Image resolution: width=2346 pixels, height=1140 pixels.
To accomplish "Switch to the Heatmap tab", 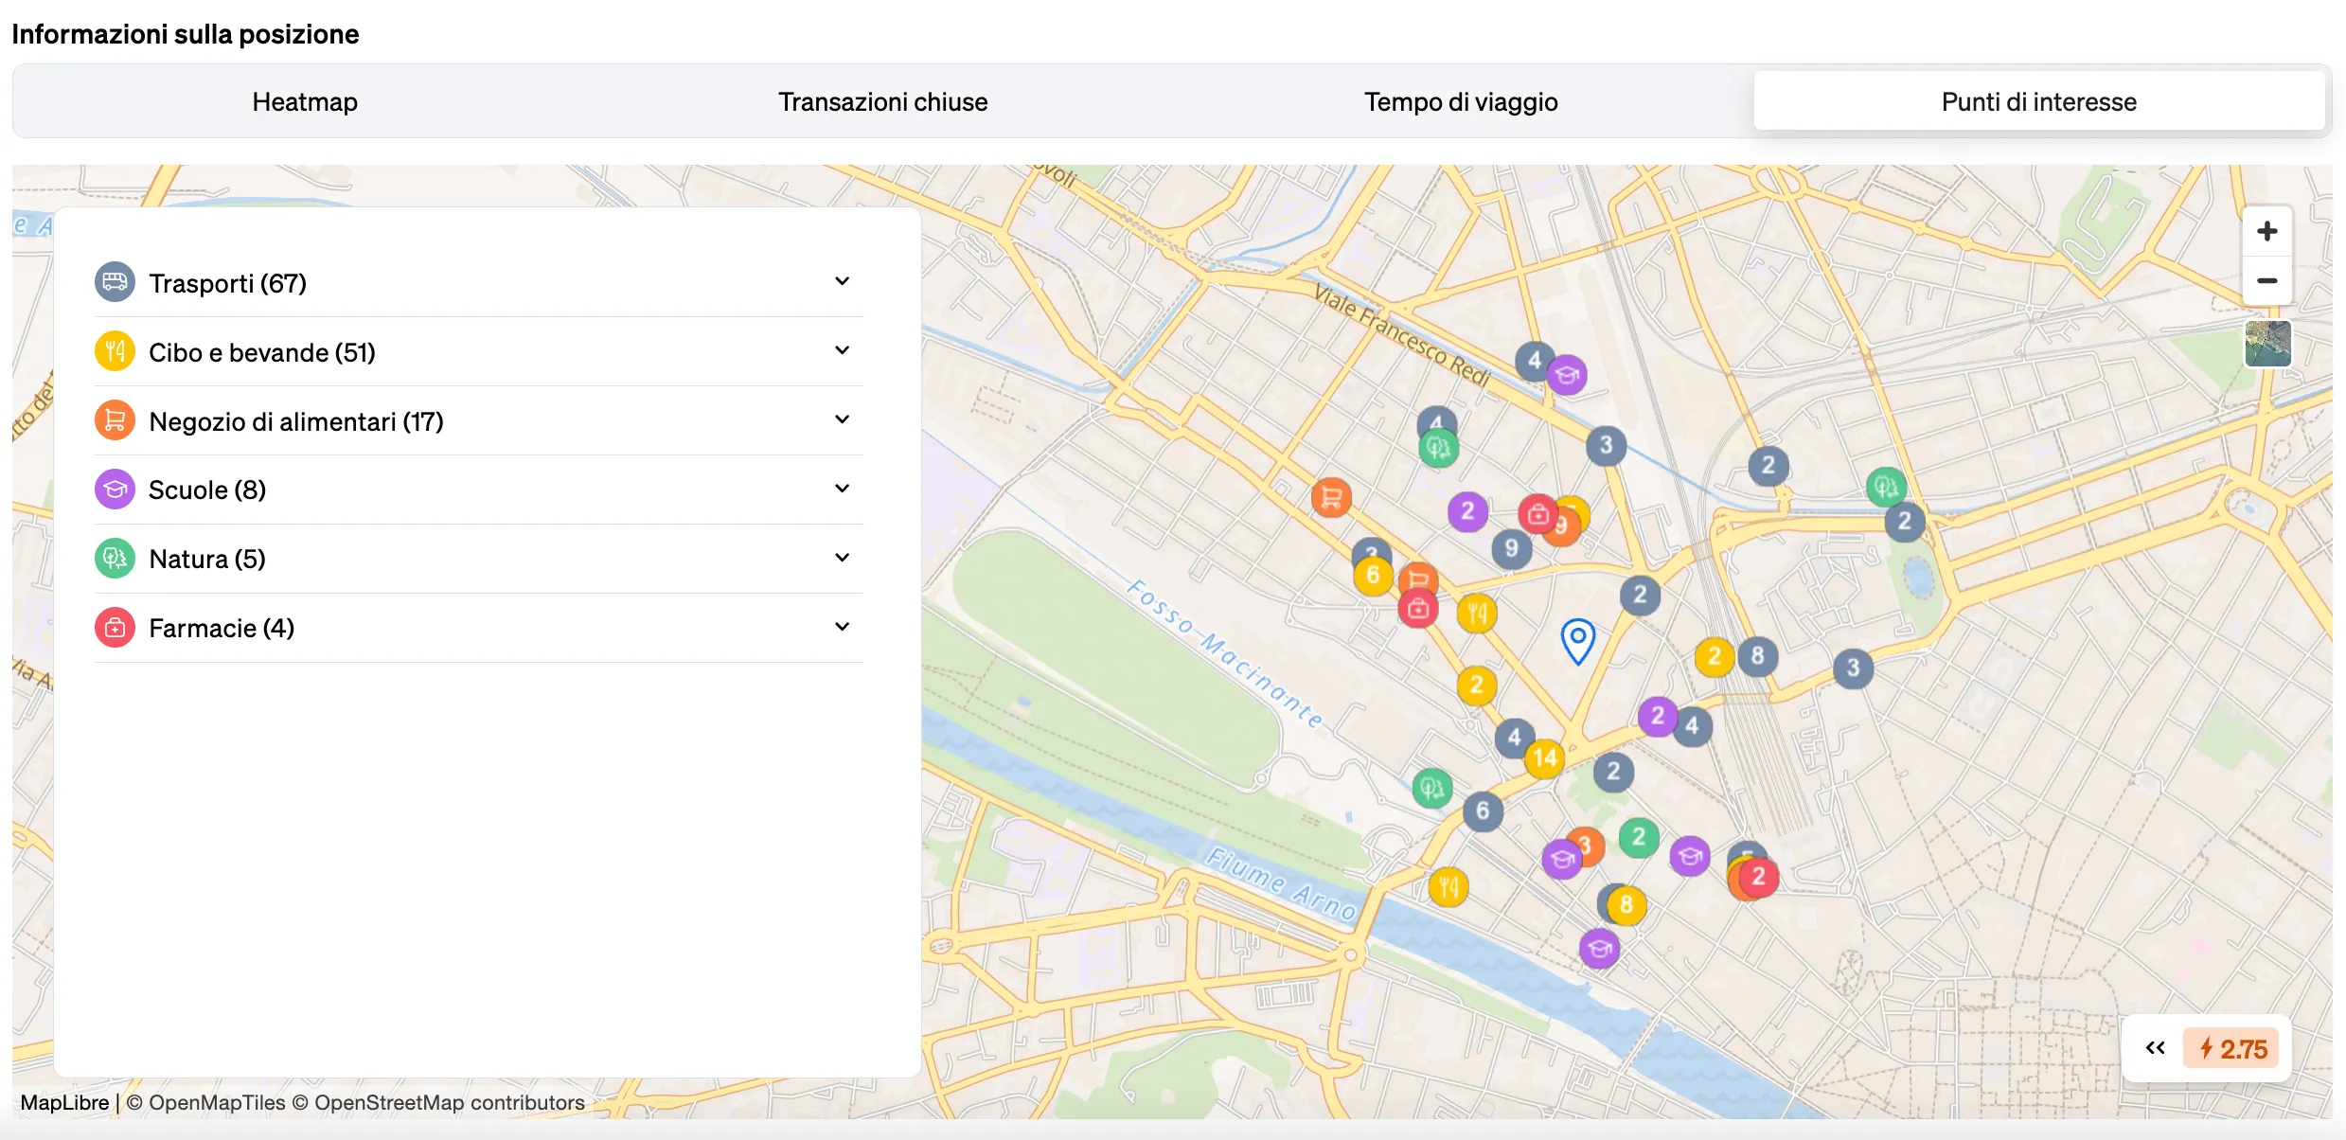I will pyautogui.click(x=305, y=101).
